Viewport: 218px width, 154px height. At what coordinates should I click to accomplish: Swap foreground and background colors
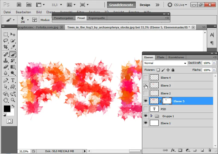[x=13, y=106]
